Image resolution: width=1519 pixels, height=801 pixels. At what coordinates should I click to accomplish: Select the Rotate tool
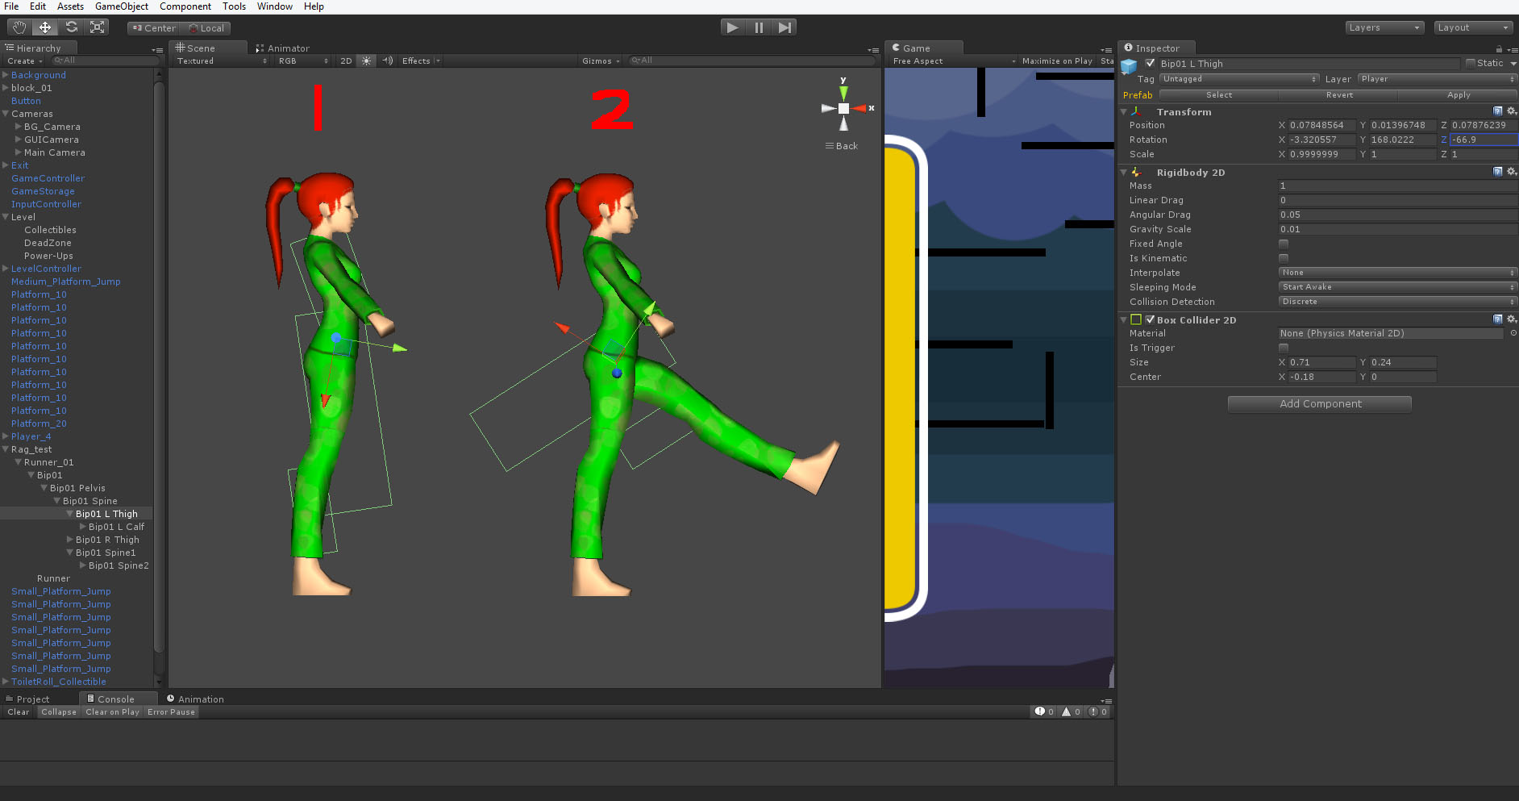point(71,27)
